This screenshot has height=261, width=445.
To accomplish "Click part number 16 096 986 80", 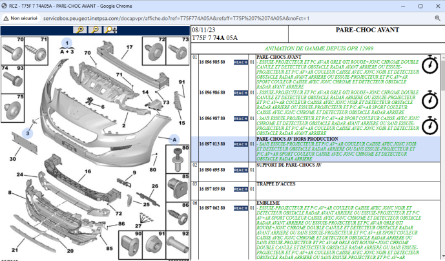I will (x=212, y=93).
